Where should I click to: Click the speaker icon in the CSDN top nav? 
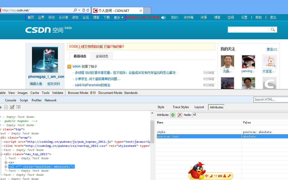click(163, 18)
